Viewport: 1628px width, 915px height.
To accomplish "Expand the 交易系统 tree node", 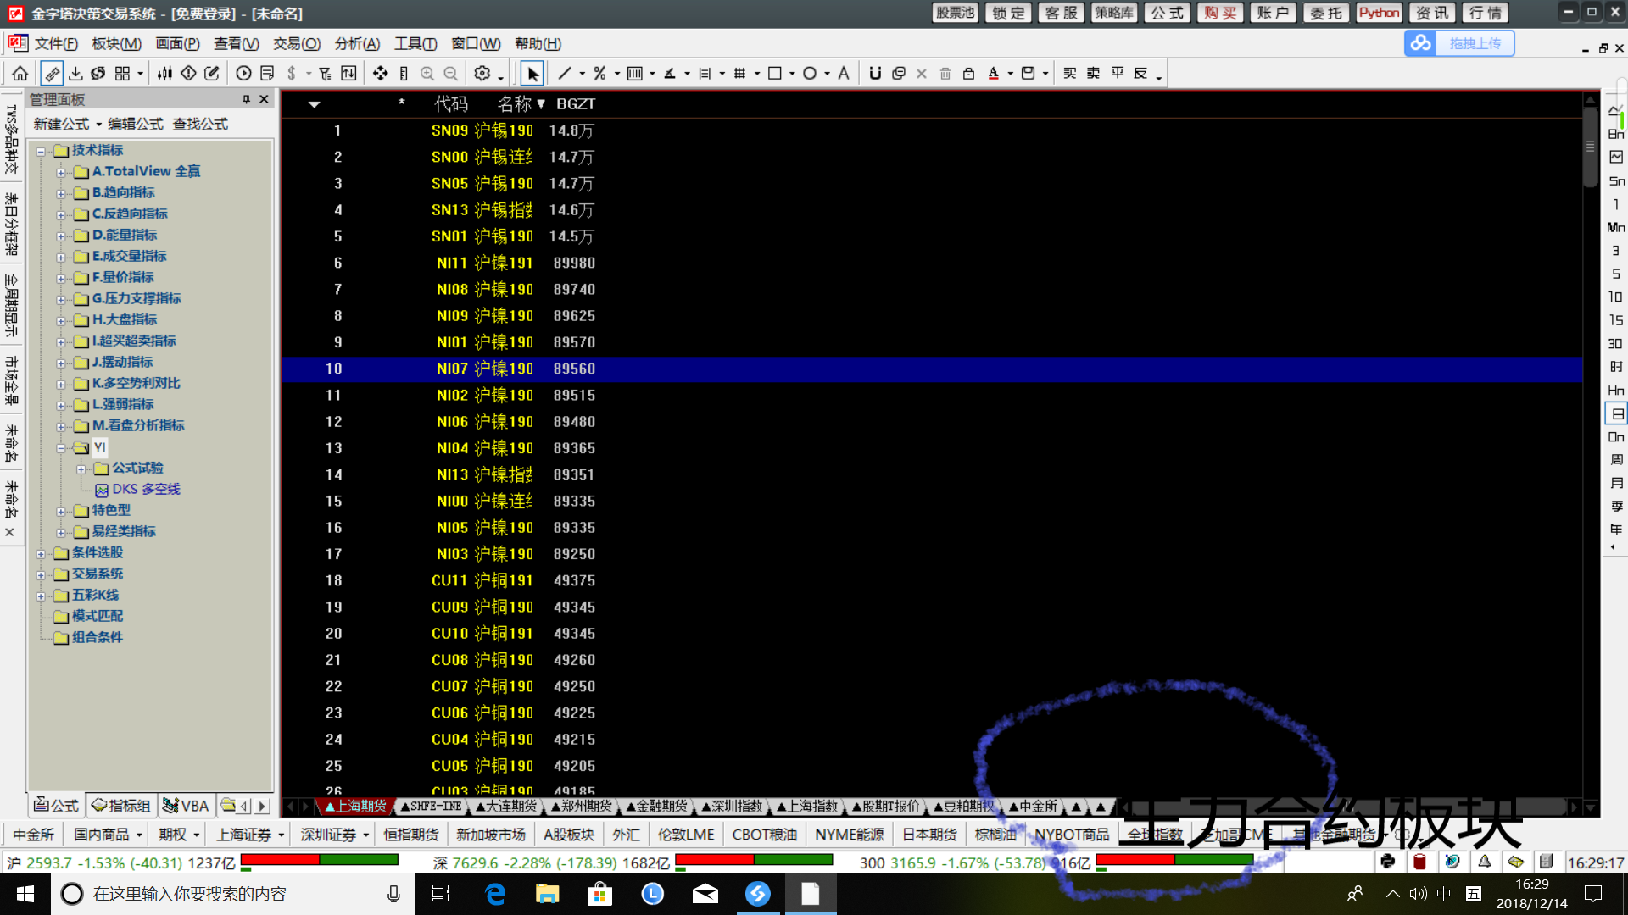I will coord(41,574).
